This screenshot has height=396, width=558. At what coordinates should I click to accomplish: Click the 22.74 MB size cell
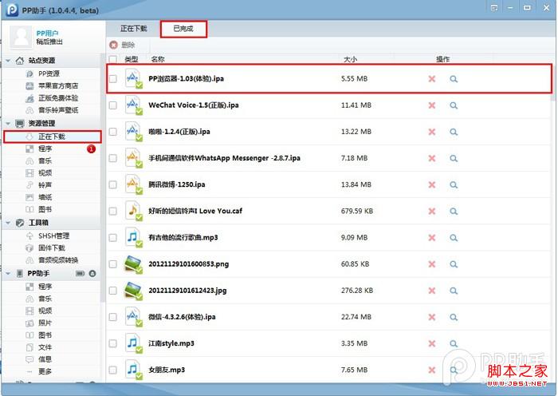[356, 317]
